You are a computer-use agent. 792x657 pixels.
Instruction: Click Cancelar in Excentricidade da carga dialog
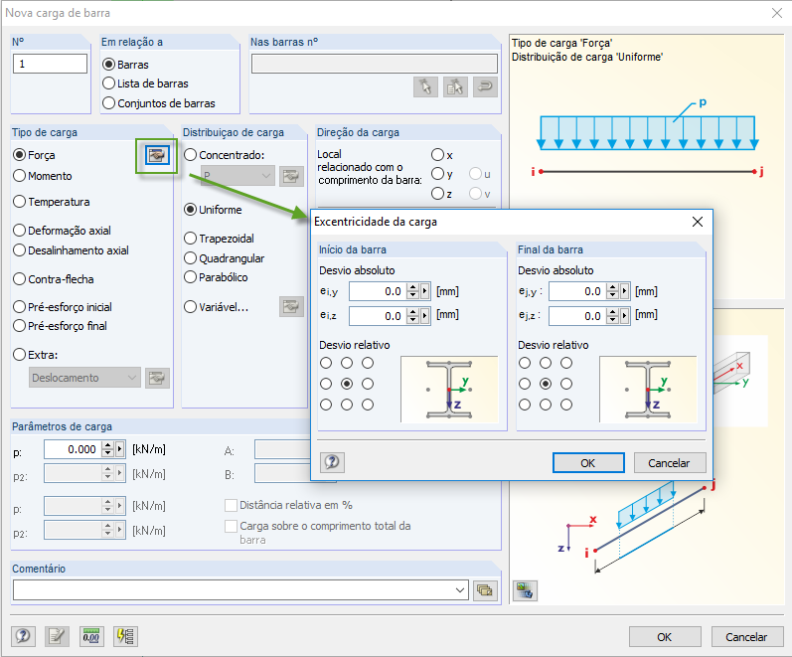click(669, 463)
